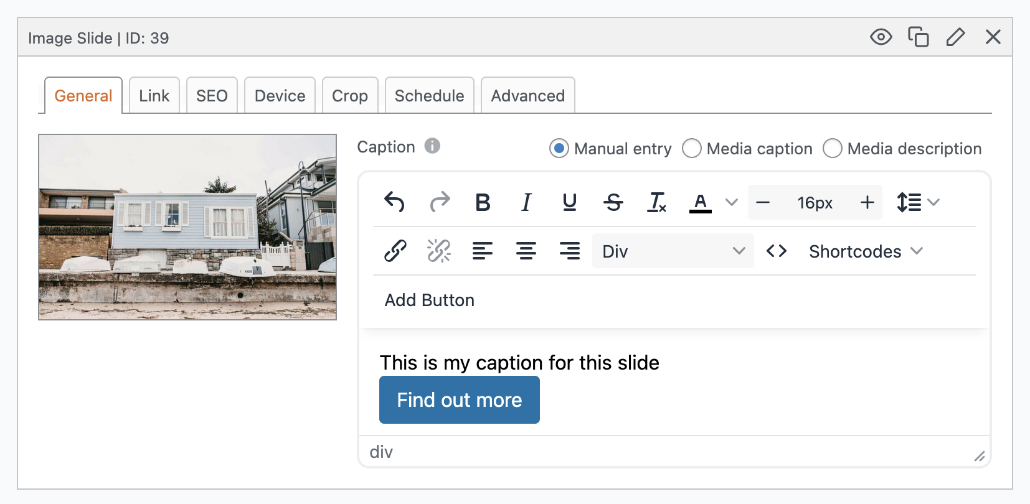
Task: Choose the Media caption option
Action: point(692,149)
